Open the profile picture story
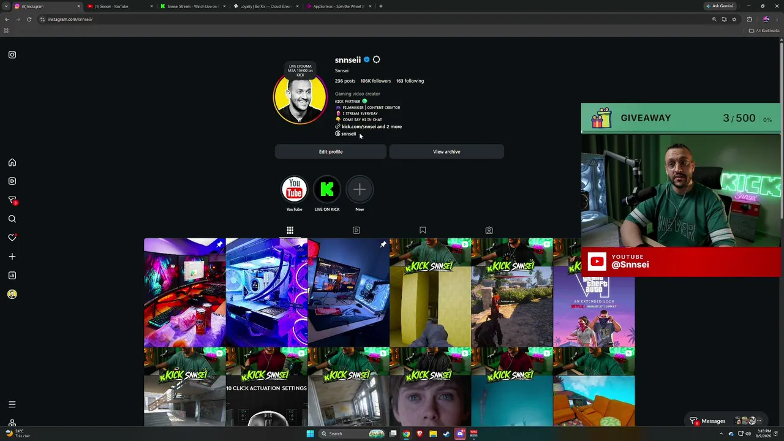 pyautogui.click(x=300, y=97)
